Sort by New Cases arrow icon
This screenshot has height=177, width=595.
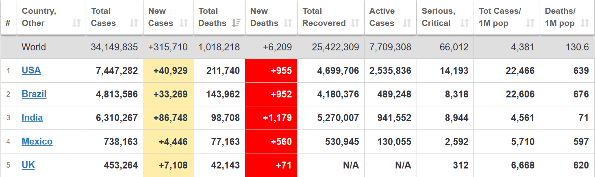point(184,23)
